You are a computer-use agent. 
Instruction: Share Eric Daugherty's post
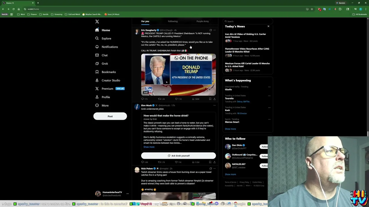point(214,99)
